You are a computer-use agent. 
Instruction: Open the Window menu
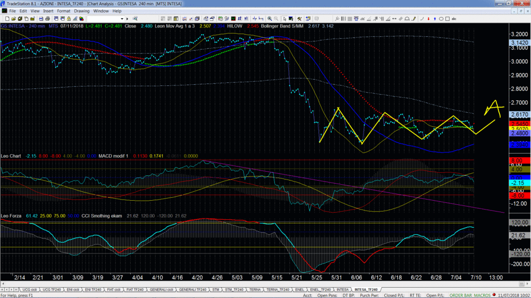[101, 11]
